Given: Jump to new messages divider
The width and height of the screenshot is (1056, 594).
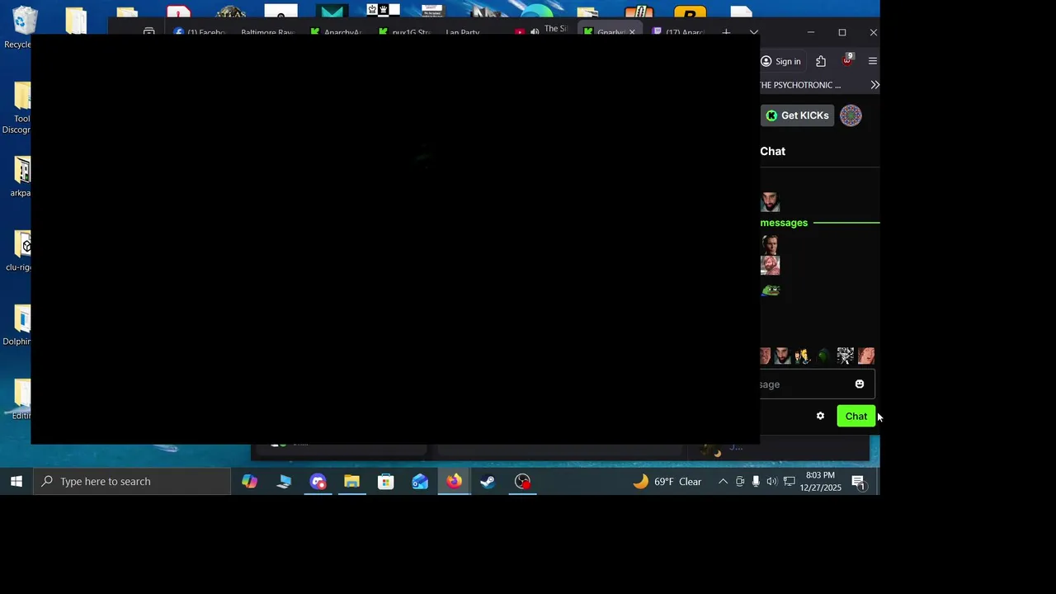Looking at the screenshot, I should pos(820,223).
